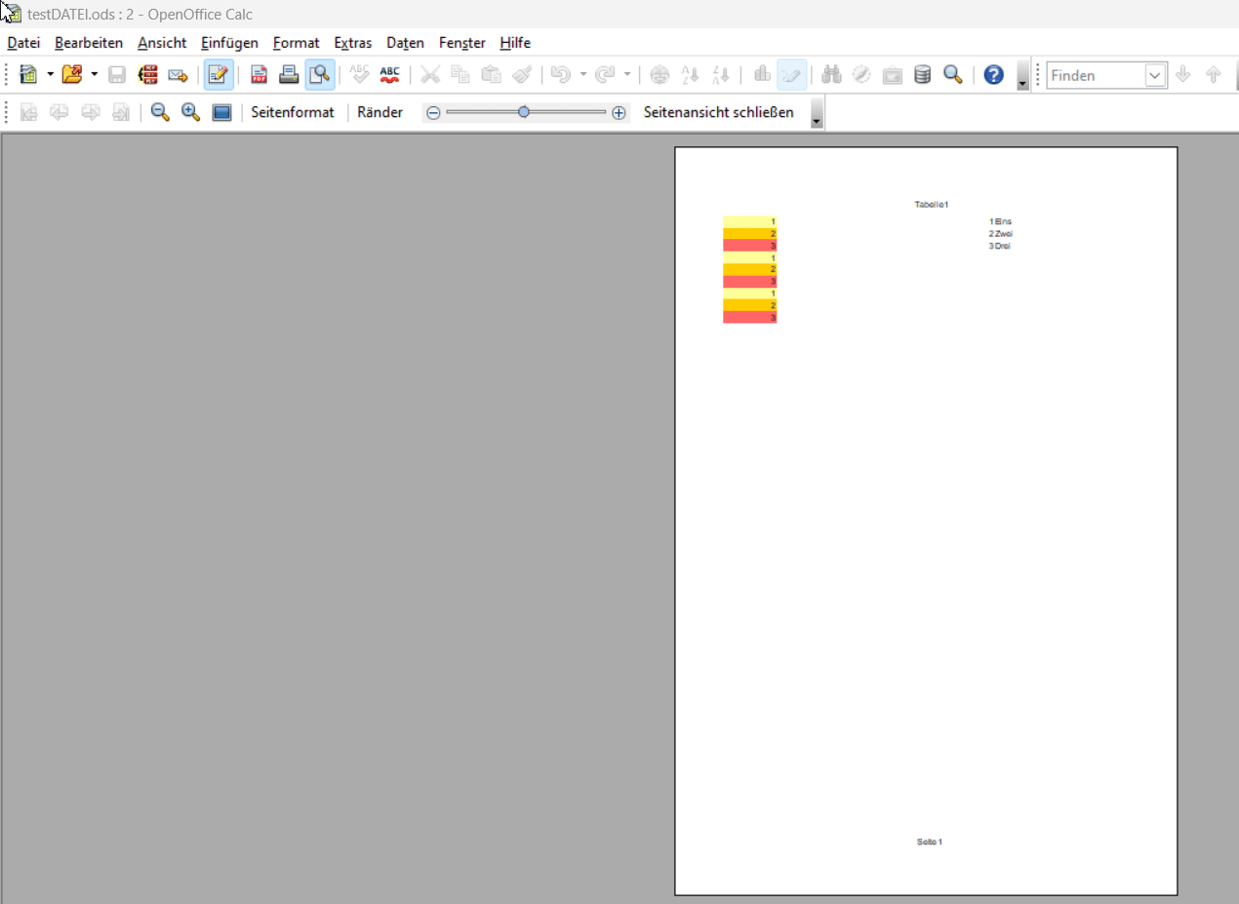Image resolution: width=1239 pixels, height=904 pixels.
Task: Click the First Page navigation icon
Action: 29,112
